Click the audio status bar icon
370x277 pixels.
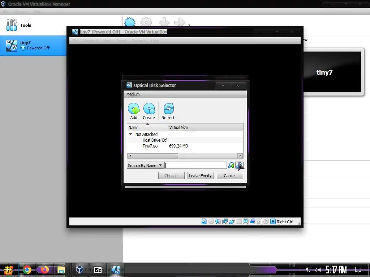pyautogui.click(x=218, y=221)
